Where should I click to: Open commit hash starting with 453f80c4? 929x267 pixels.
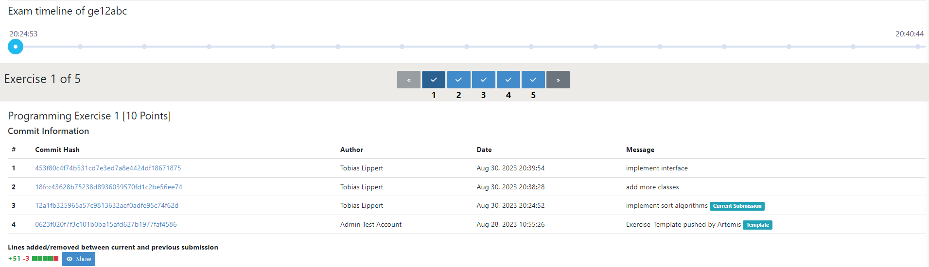click(108, 168)
